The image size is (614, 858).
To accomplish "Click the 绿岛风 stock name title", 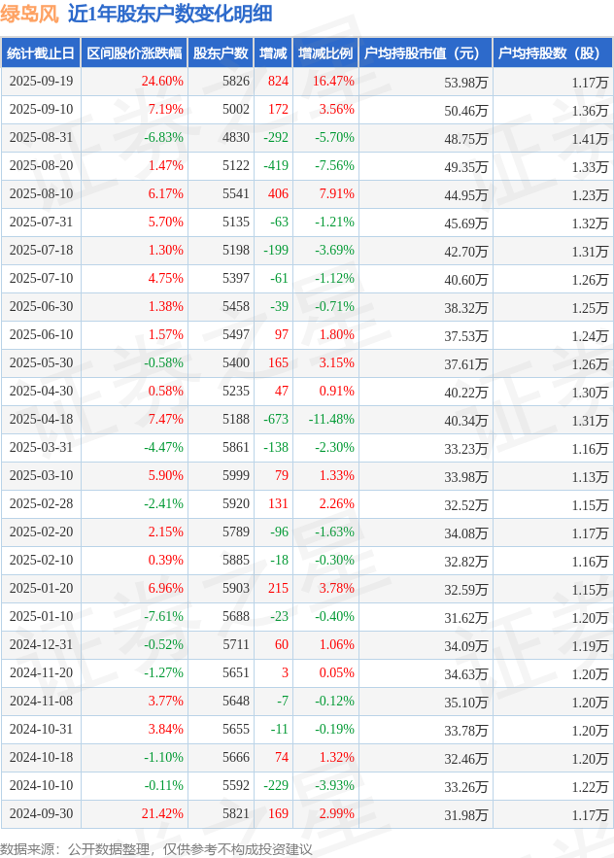I will (29, 14).
